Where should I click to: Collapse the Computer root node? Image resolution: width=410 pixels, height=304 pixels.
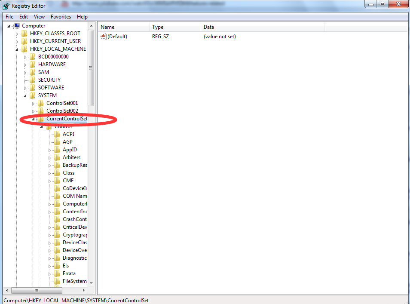click(x=9, y=26)
